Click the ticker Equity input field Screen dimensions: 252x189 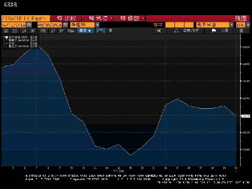coord(26,19)
